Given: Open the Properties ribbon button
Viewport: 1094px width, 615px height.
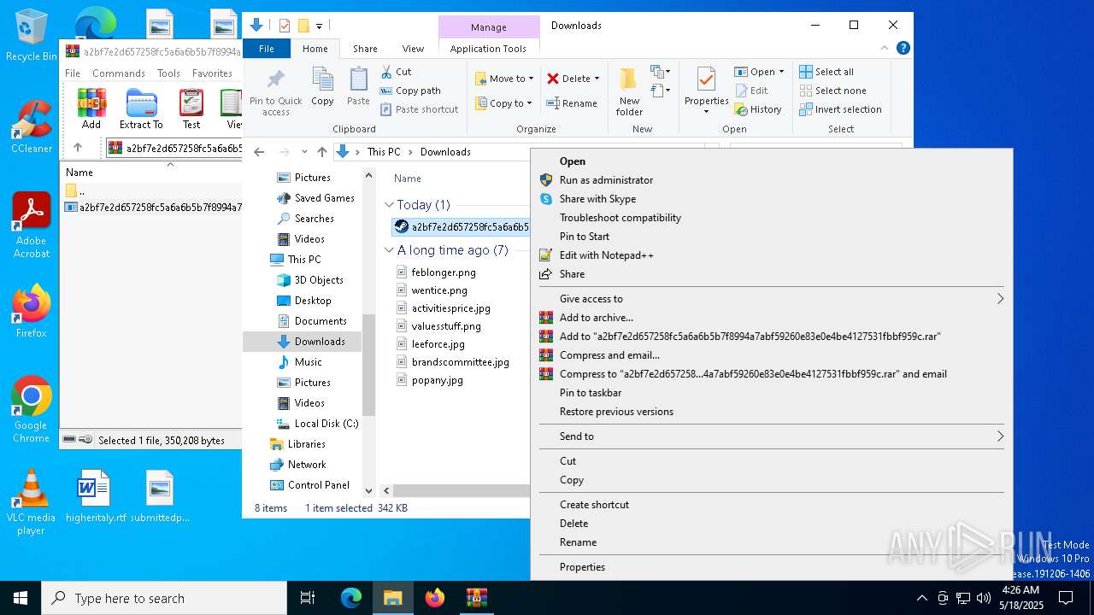Looking at the screenshot, I should 706,91.
